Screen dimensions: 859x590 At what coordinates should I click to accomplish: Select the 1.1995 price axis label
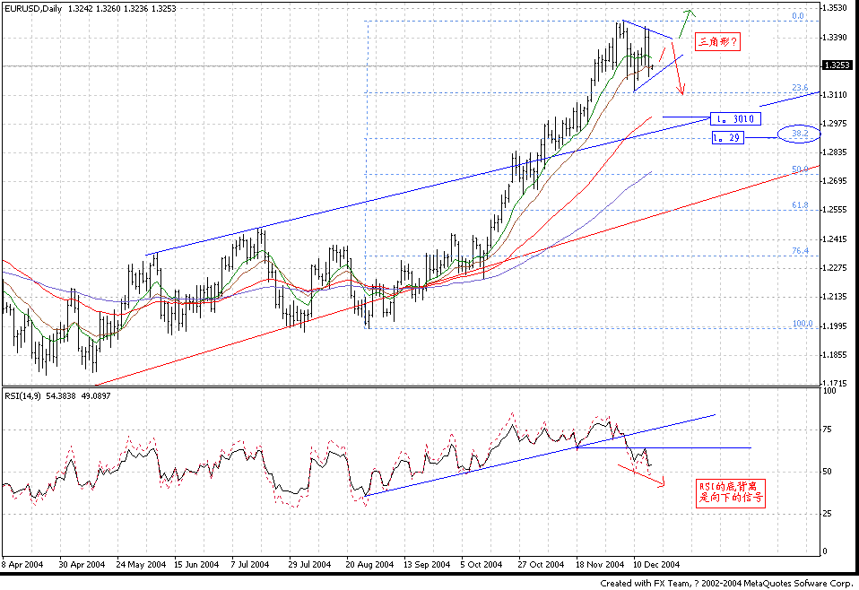[835, 326]
